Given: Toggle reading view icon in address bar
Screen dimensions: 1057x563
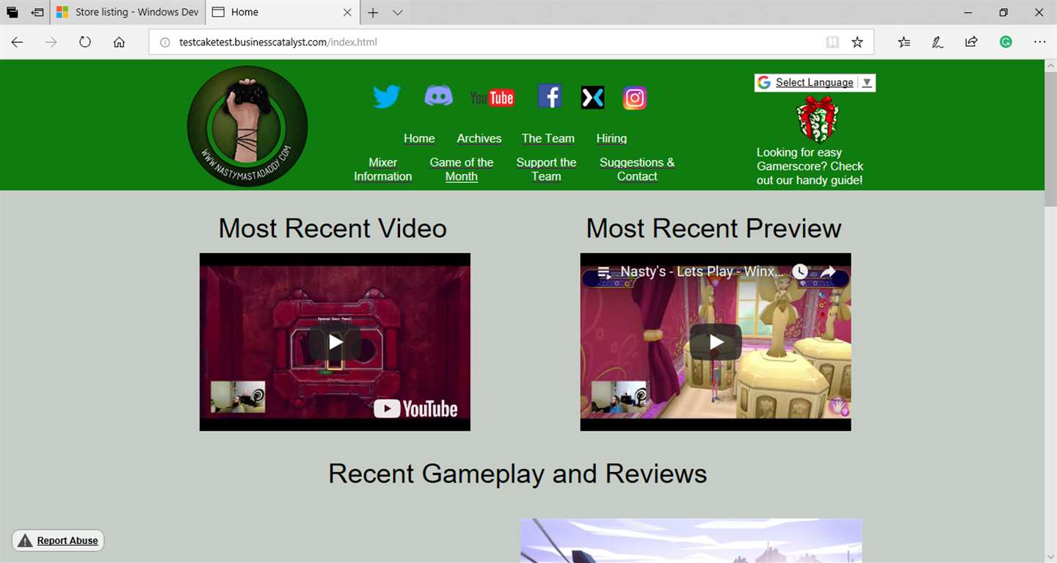Looking at the screenshot, I should click(832, 42).
